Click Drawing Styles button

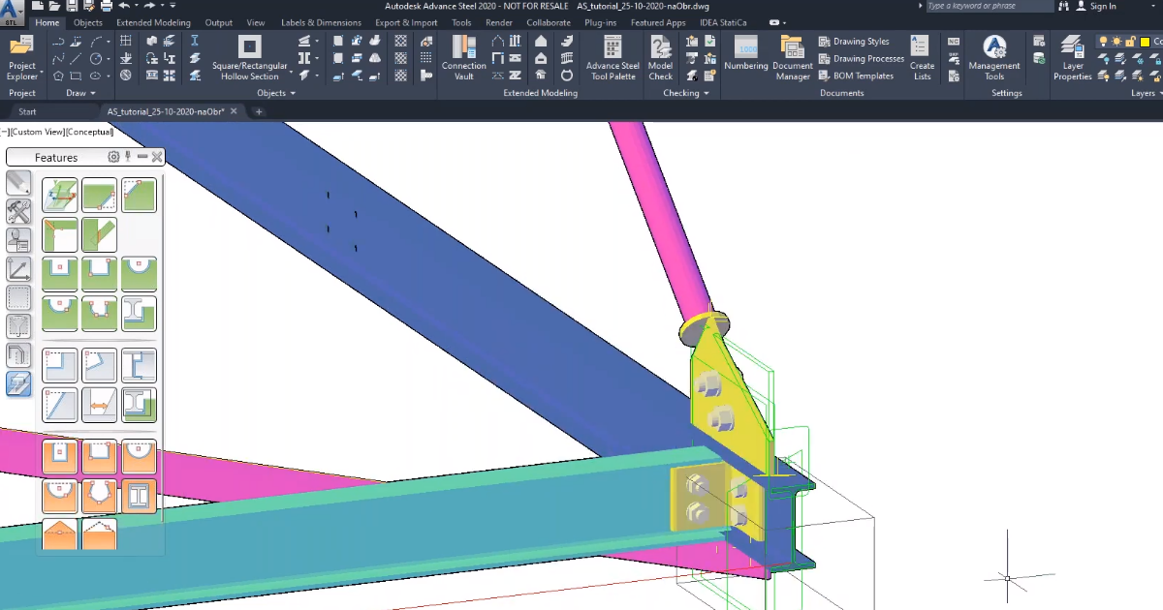[x=854, y=42]
